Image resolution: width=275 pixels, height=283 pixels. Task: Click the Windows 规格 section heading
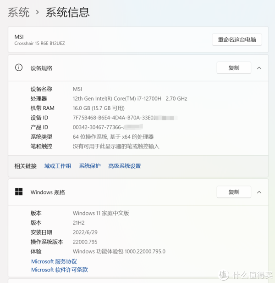coord(48,192)
